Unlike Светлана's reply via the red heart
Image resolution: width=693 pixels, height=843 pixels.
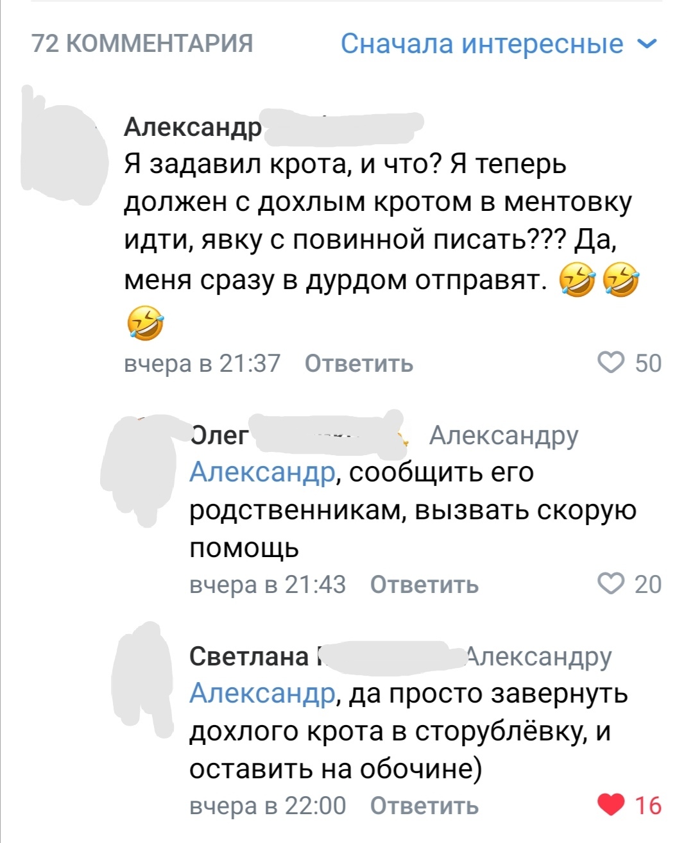pos(610,805)
